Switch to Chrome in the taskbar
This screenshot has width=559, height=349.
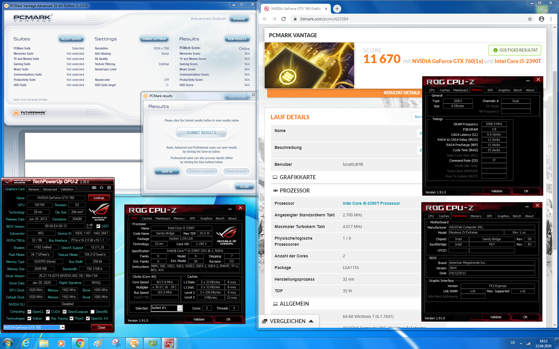click(80, 343)
